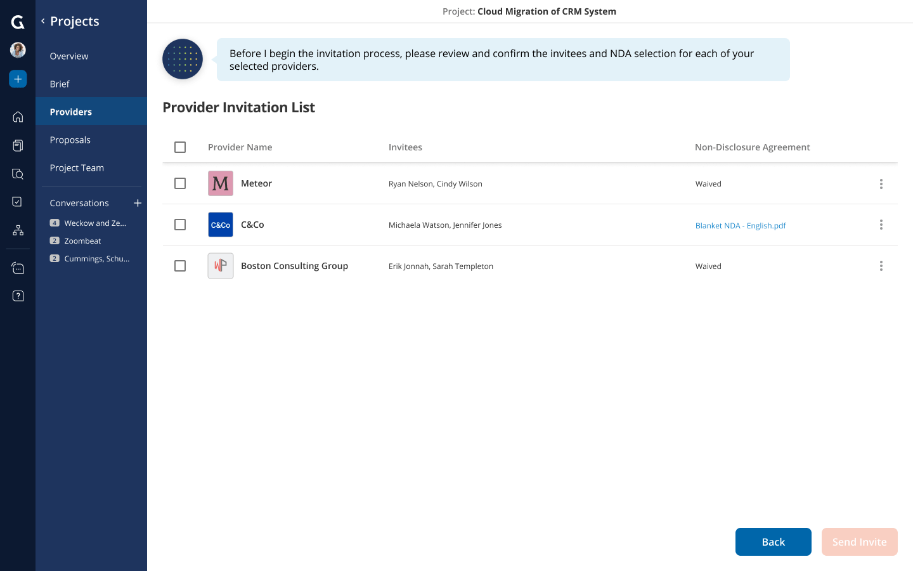Open the user profile avatar
The width and height of the screenshot is (913, 571).
coord(18,50)
